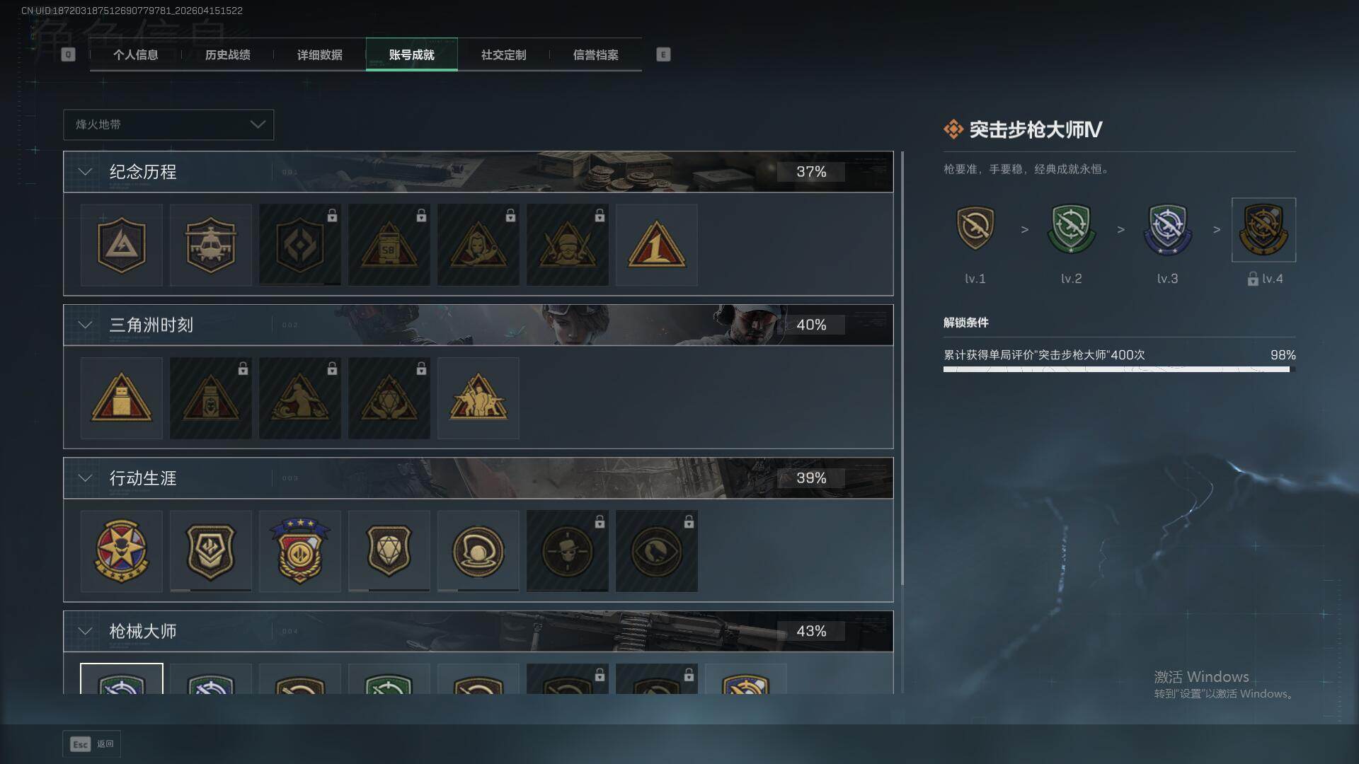Switch to the 历史战绩 tab
Image resolution: width=1359 pixels, height=764 pixels.
[x=227, y=54]
